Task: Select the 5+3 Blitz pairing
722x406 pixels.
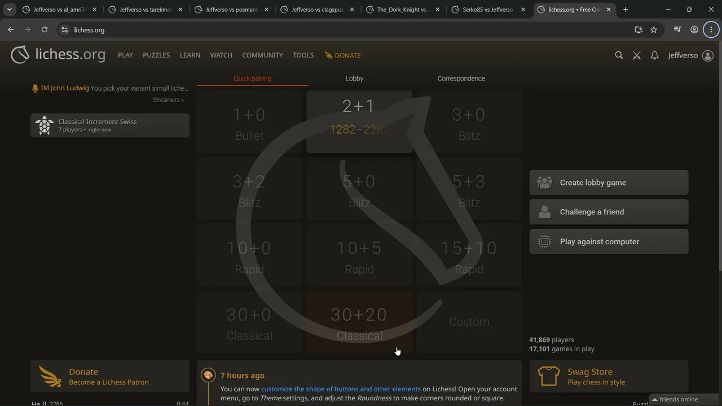Action: (469, 188)
